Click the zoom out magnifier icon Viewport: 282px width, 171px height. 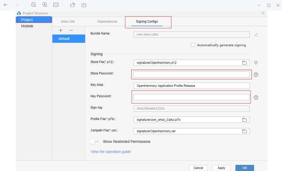coord(34,5)
